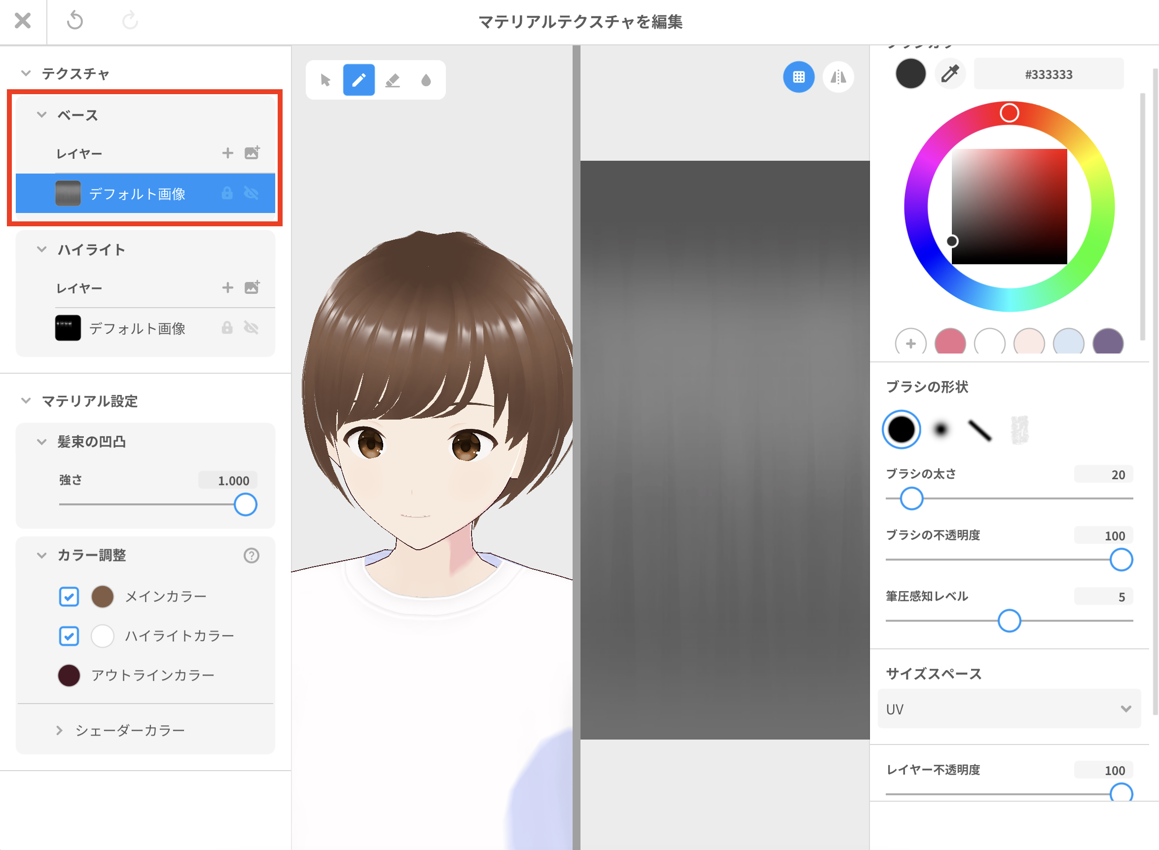Click the ブラシの太さ value field 20
The height and width of the screenshot is (850, 1159).
[x=1103, y=474]
